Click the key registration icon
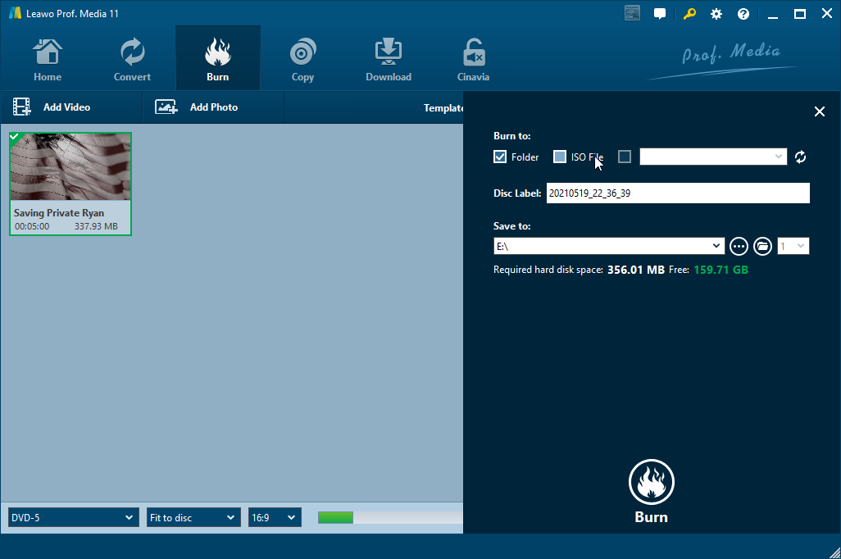The height and width of the screenshot is (559, 841). click(x=689, y=14)
